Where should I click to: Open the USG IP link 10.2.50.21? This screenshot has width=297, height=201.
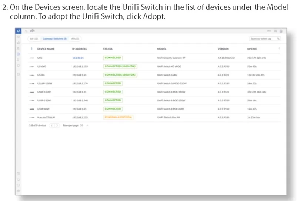click(x=78, y=58)
